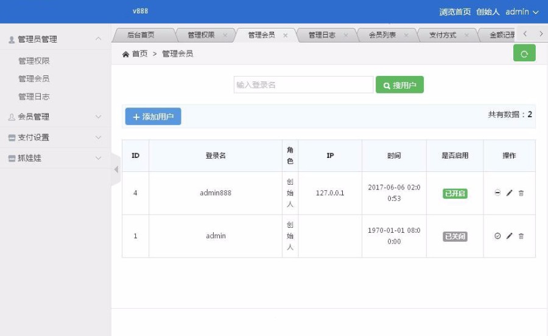Viewport: 548px width, 336px height.
Task: Click the green refresh icon button
Action: click(x=524, y=53)
